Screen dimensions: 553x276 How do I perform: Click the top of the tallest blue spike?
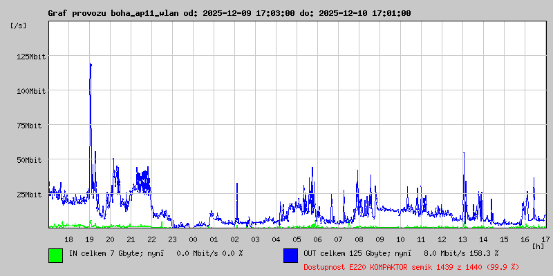(x=90, y=63)
